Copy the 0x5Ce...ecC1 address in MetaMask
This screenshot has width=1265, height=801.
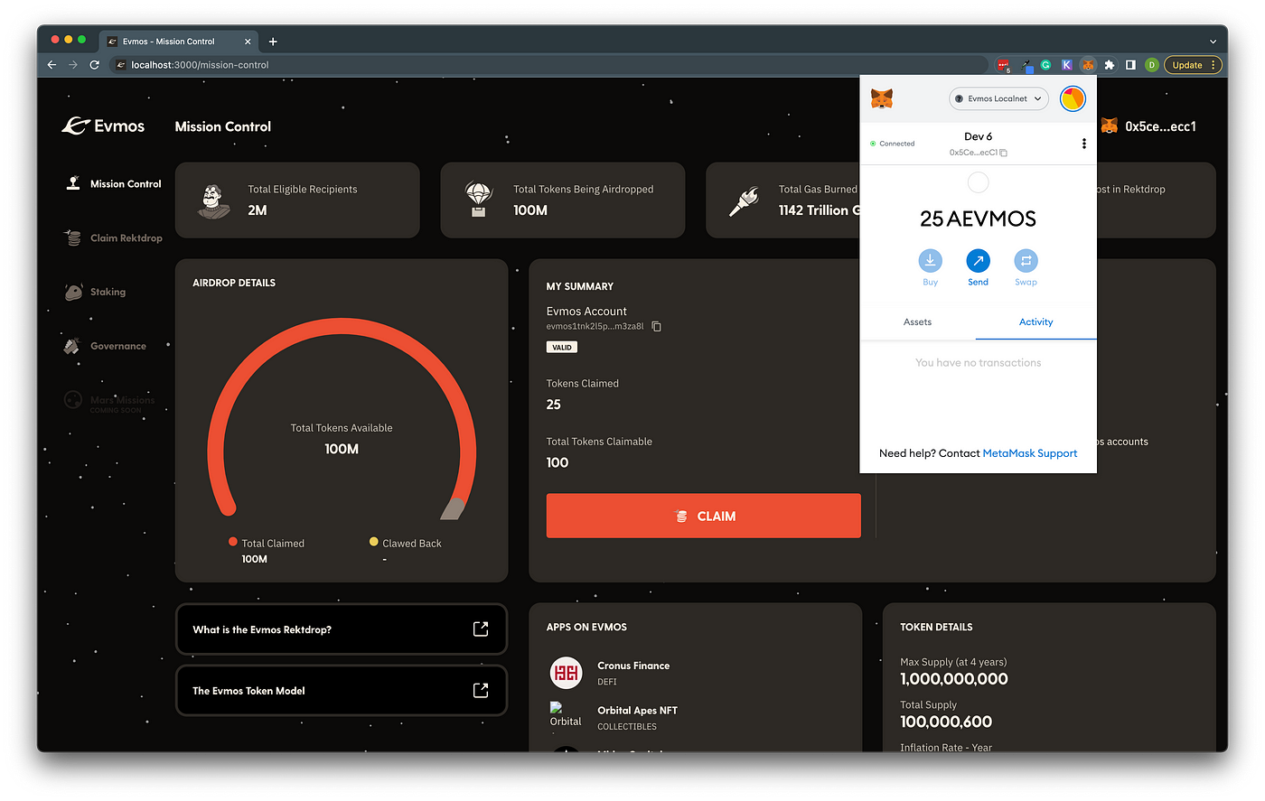point(978,153)
